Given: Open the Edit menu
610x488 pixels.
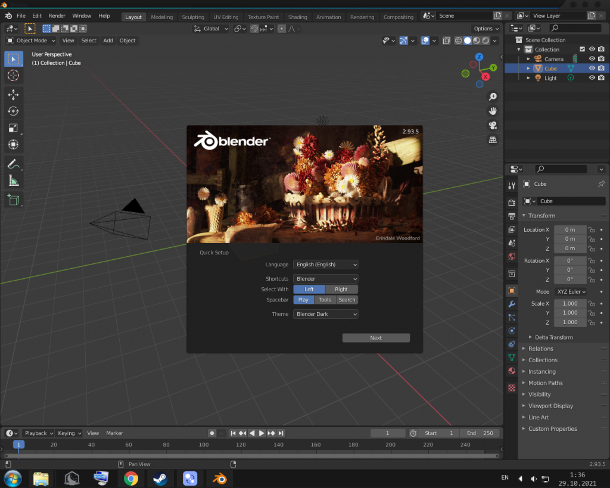Looking at the screenshot, I should coord(36,15).
